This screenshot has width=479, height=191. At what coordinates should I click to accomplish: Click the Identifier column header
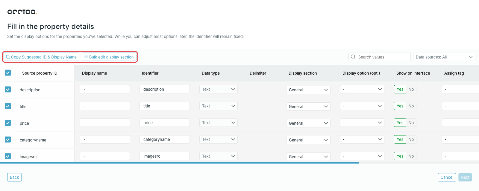point(150,73)
